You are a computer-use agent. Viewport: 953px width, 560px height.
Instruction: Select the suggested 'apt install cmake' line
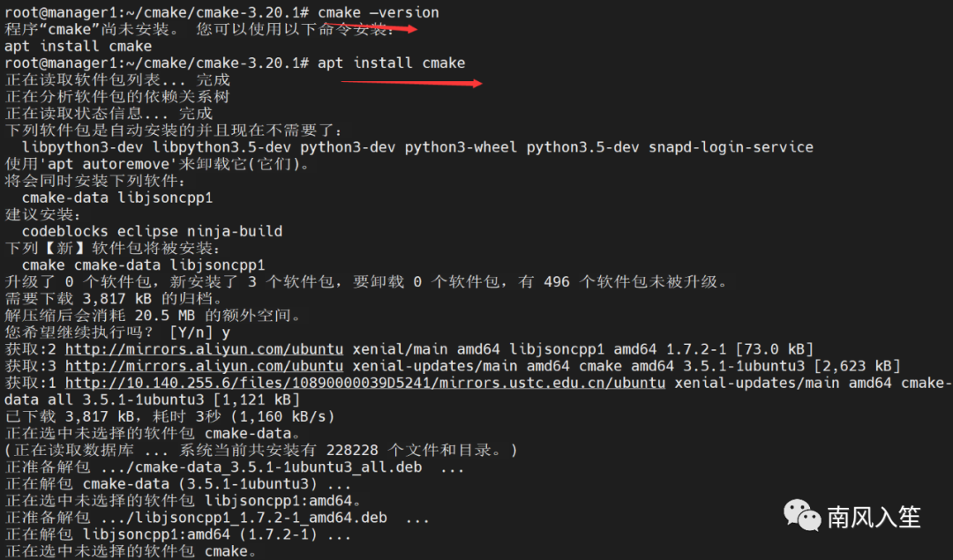coord(78,46)
